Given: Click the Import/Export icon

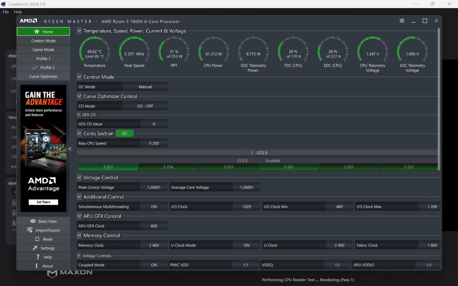Looking at the screenshot, I should click(x=30, y=230).
